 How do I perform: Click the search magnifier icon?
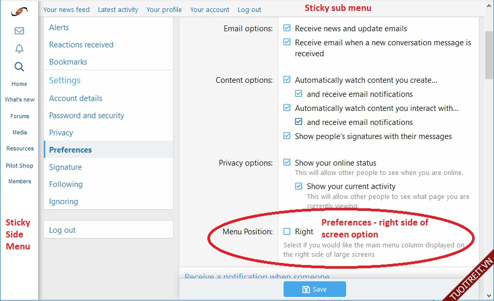(x=19, y=66)
